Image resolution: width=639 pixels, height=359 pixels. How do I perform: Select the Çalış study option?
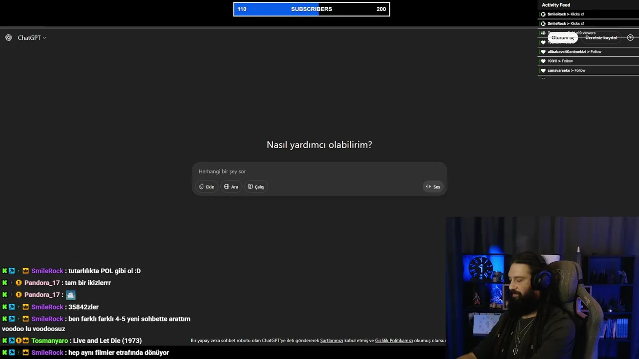256,187
